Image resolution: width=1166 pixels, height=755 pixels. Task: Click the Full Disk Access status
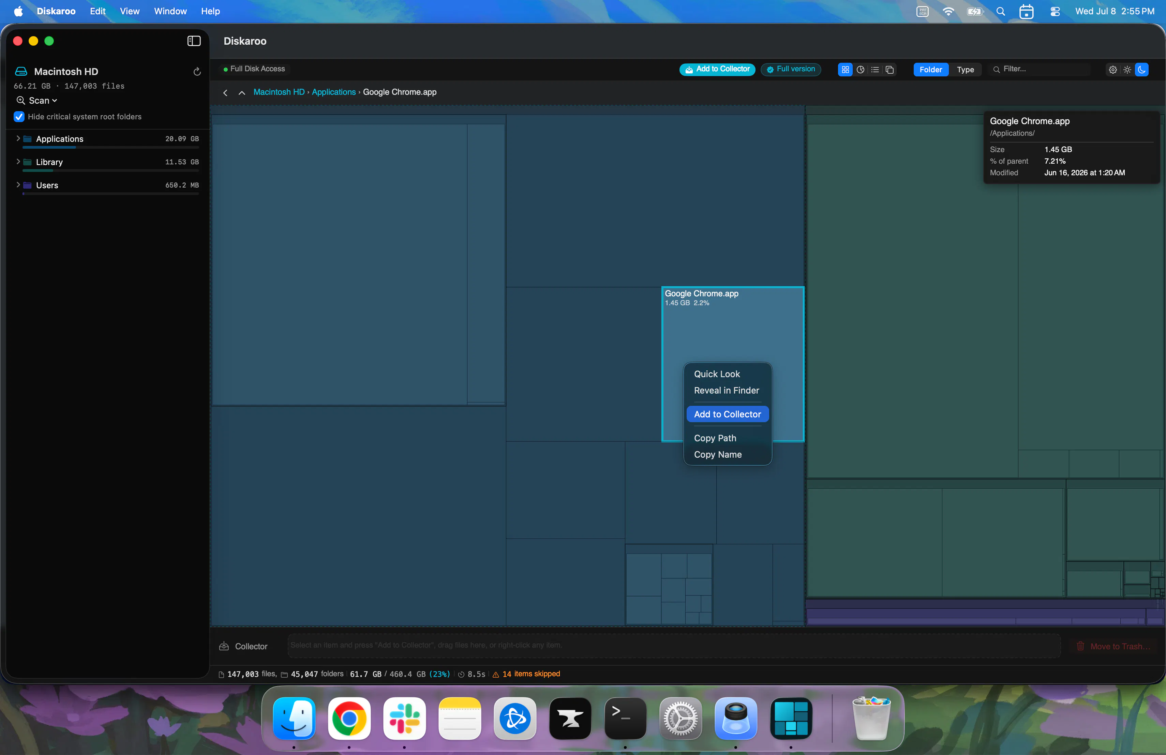[x=254, y=69]
